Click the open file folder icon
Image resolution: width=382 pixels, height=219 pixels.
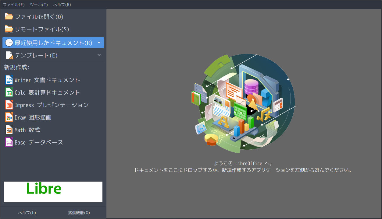point(9,16)
